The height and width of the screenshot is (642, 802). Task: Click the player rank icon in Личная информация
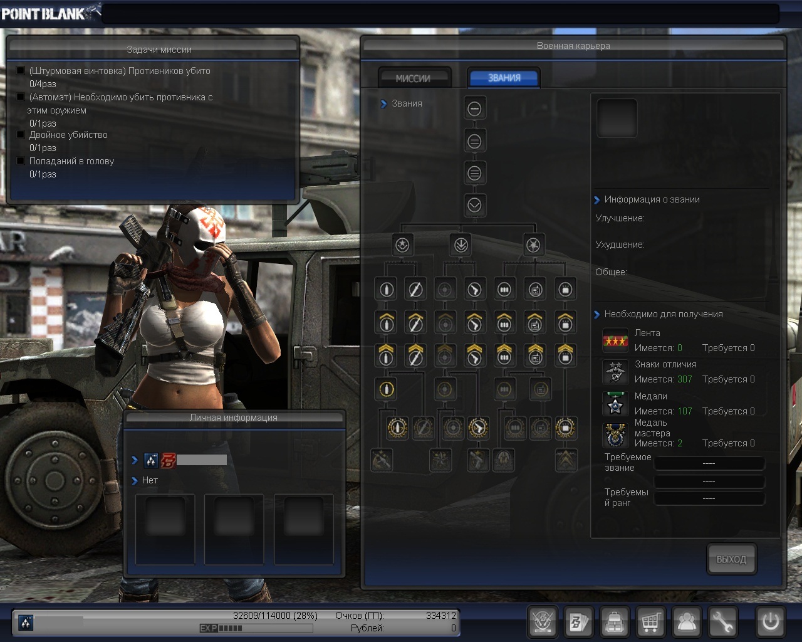(x=151, y=460)
